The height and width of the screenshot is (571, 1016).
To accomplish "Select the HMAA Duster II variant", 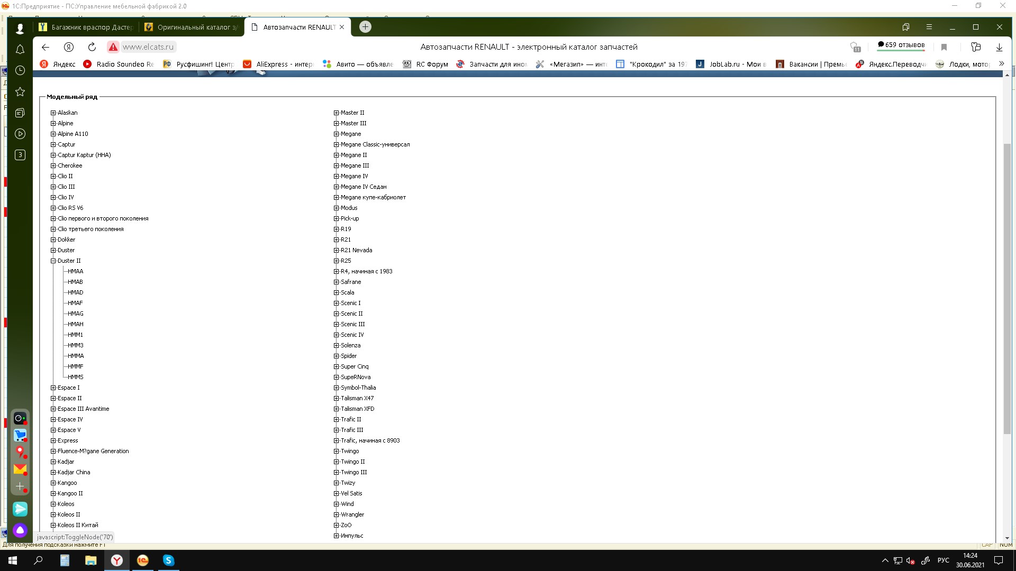I will [75, 271].
